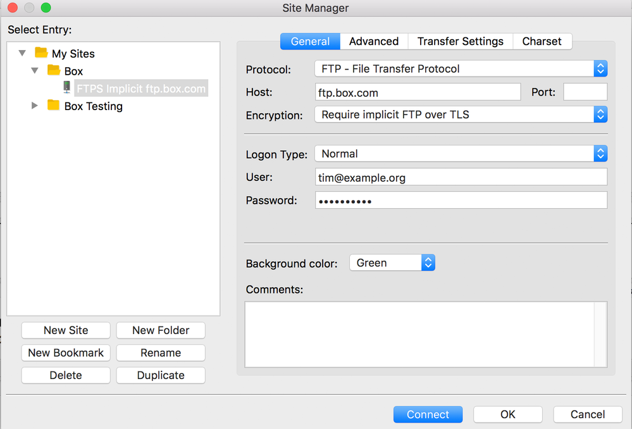
Task: Open the Charset tab
Action: (542, 41)
